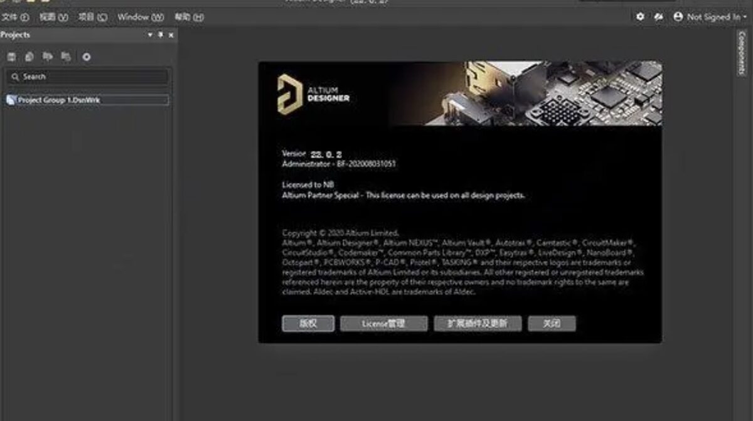Click the Project Group 1.DsnWrk document icon
This screenshot has width=753, height=421.
11,100
